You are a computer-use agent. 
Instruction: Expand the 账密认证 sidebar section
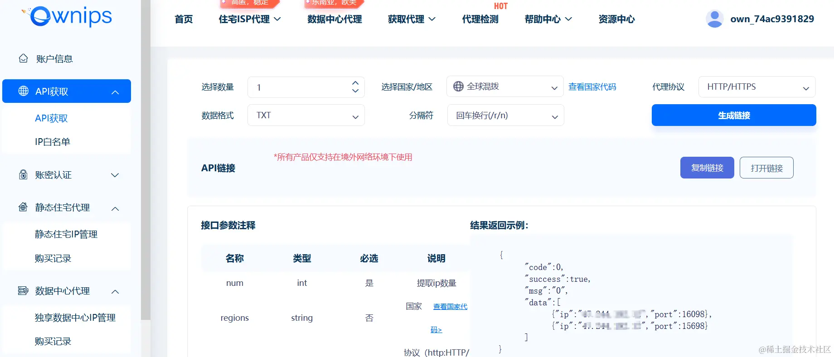click(115, 175)
